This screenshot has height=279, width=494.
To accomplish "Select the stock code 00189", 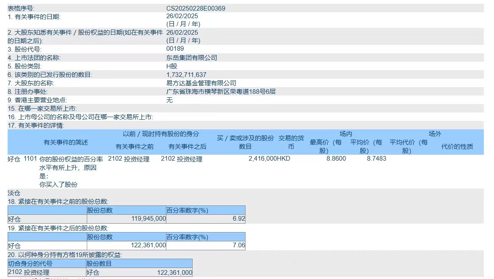I will (173, 49).
